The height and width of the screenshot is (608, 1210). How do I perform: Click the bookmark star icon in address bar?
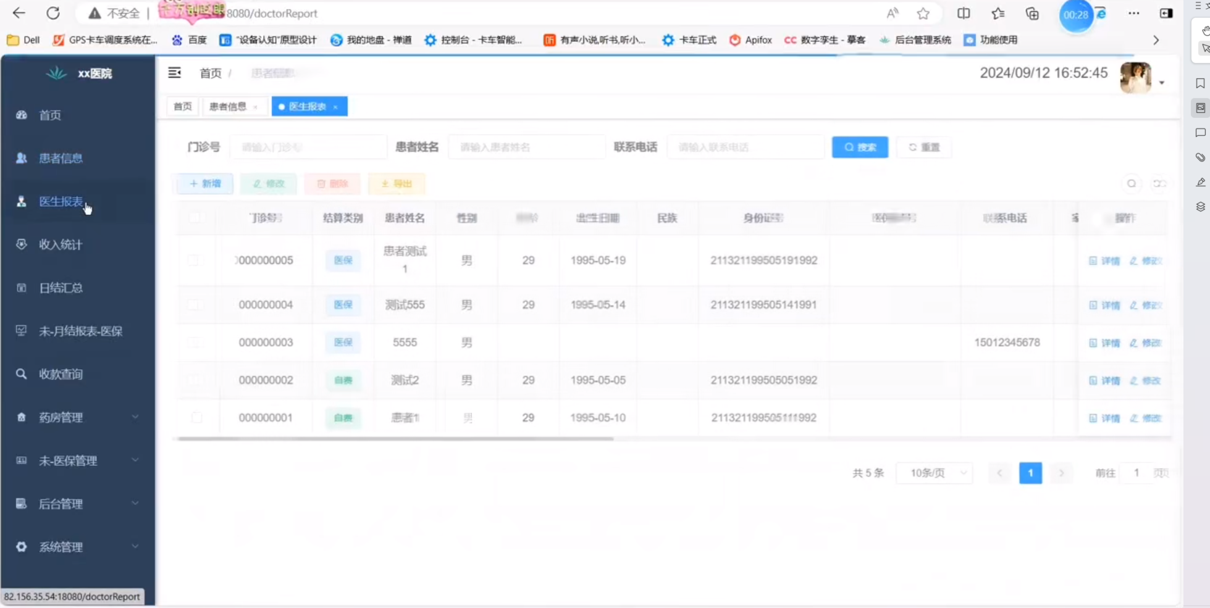[923, 14]
